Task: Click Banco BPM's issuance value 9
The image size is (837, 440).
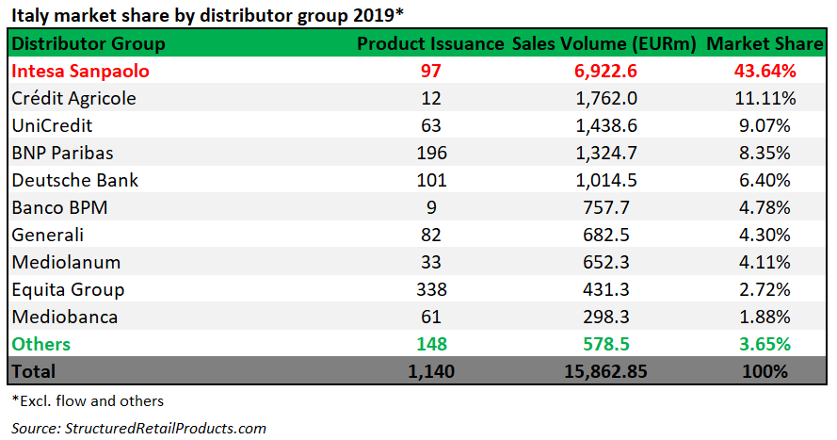Action: pyautogui.click(x=431, y=207)
